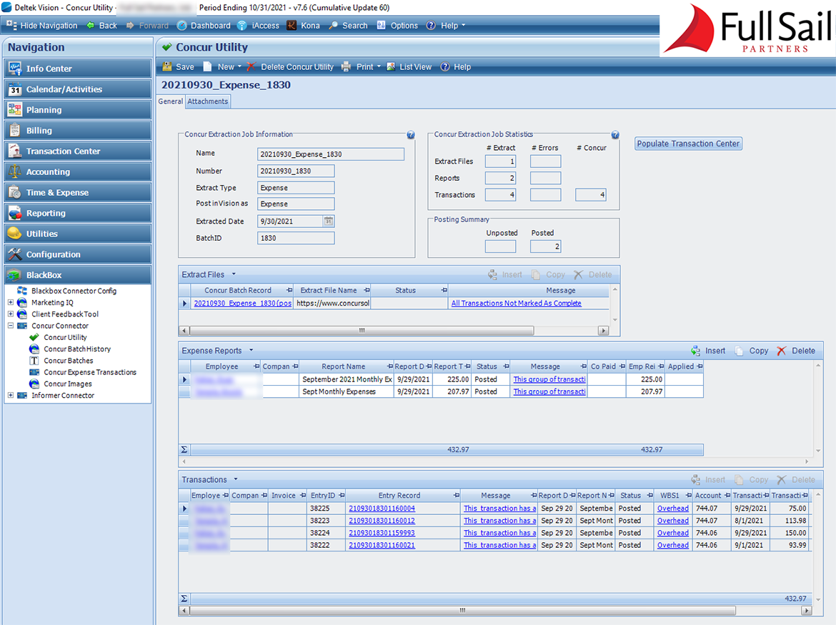Open Reporting in Navigation
The image size is (836, 625).
[x=78, y=213]
